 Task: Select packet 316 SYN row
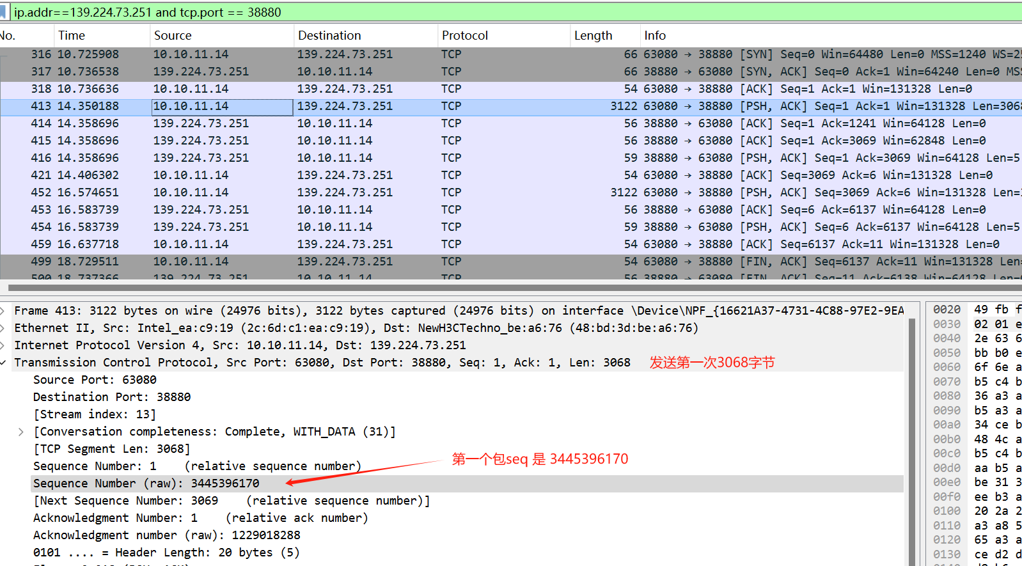point(511,54)
